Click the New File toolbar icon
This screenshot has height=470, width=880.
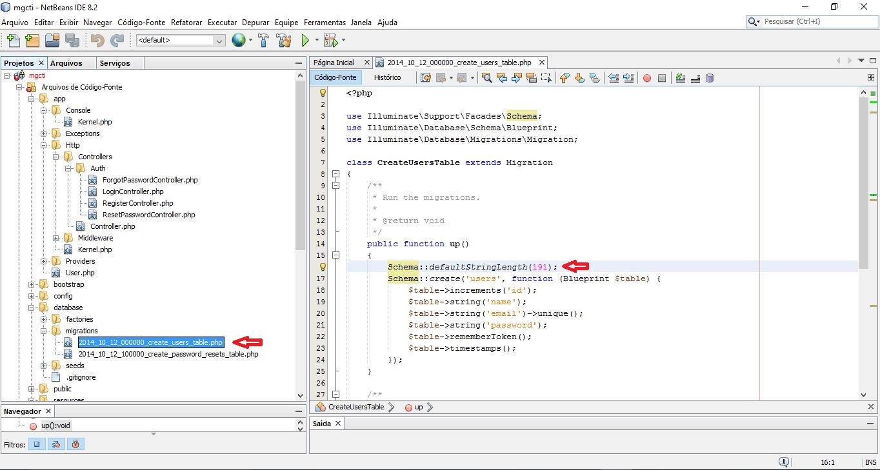coord(13,40)
